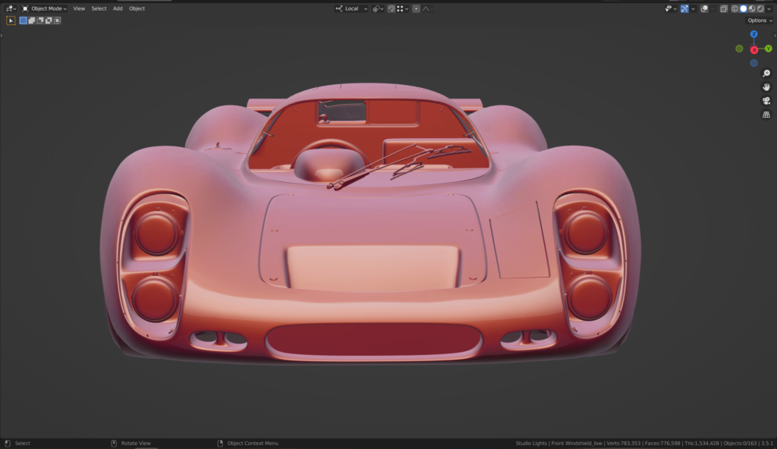Expand the left toolbar region arrow
The image size is (777, 449).
pos(2,35)
